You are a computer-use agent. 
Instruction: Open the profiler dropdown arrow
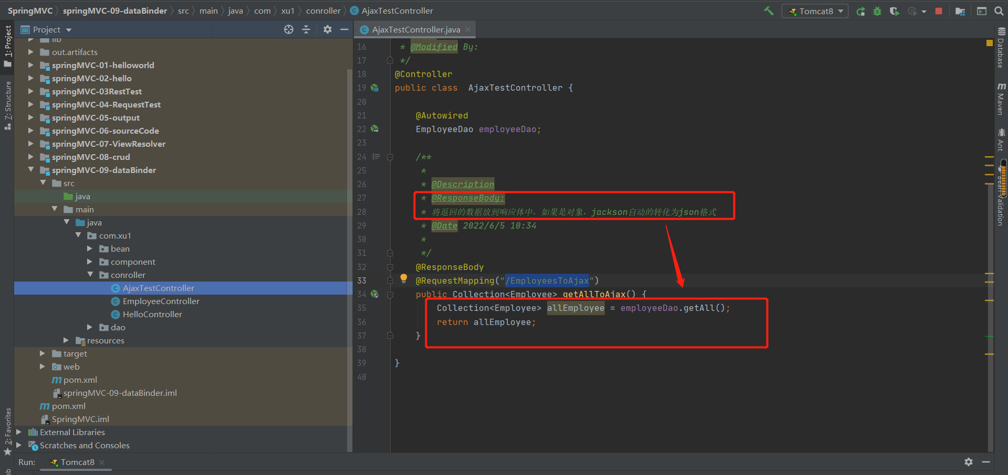pos(924,12)
